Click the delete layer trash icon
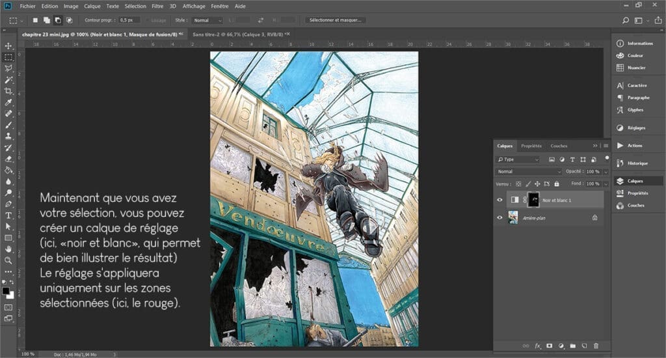This screenshot has height=358, width=666. 596,346
